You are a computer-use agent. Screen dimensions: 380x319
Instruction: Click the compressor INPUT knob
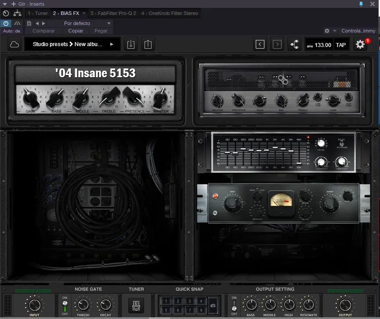click(x=232, y=204)
